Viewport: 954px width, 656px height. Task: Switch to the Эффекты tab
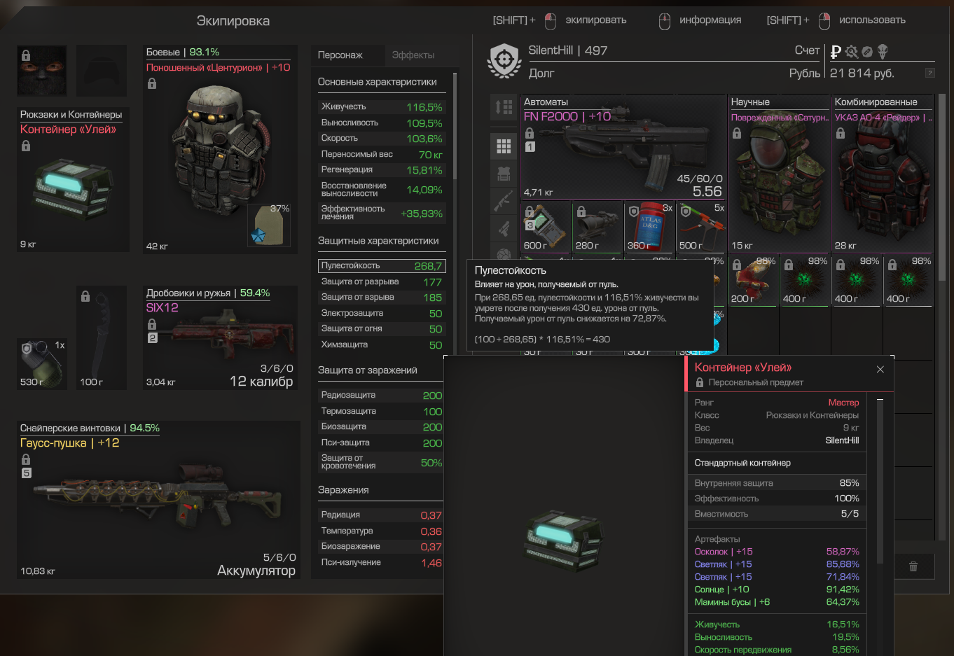tap(413, 55)
